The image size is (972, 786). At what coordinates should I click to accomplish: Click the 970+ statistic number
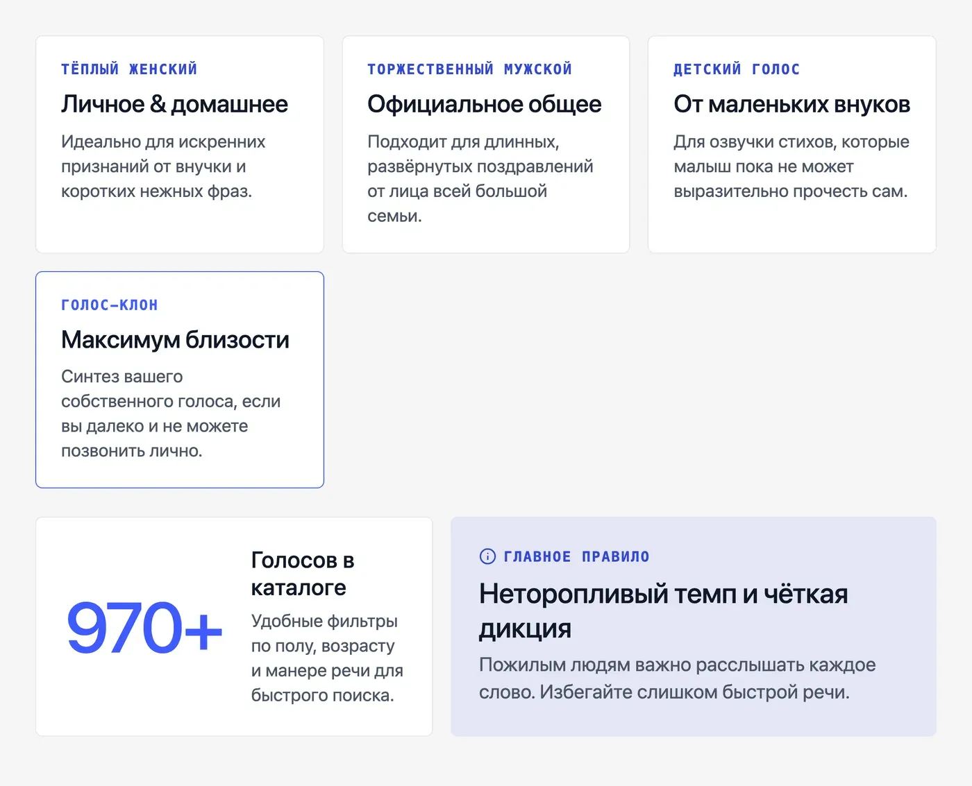point(144,628)
